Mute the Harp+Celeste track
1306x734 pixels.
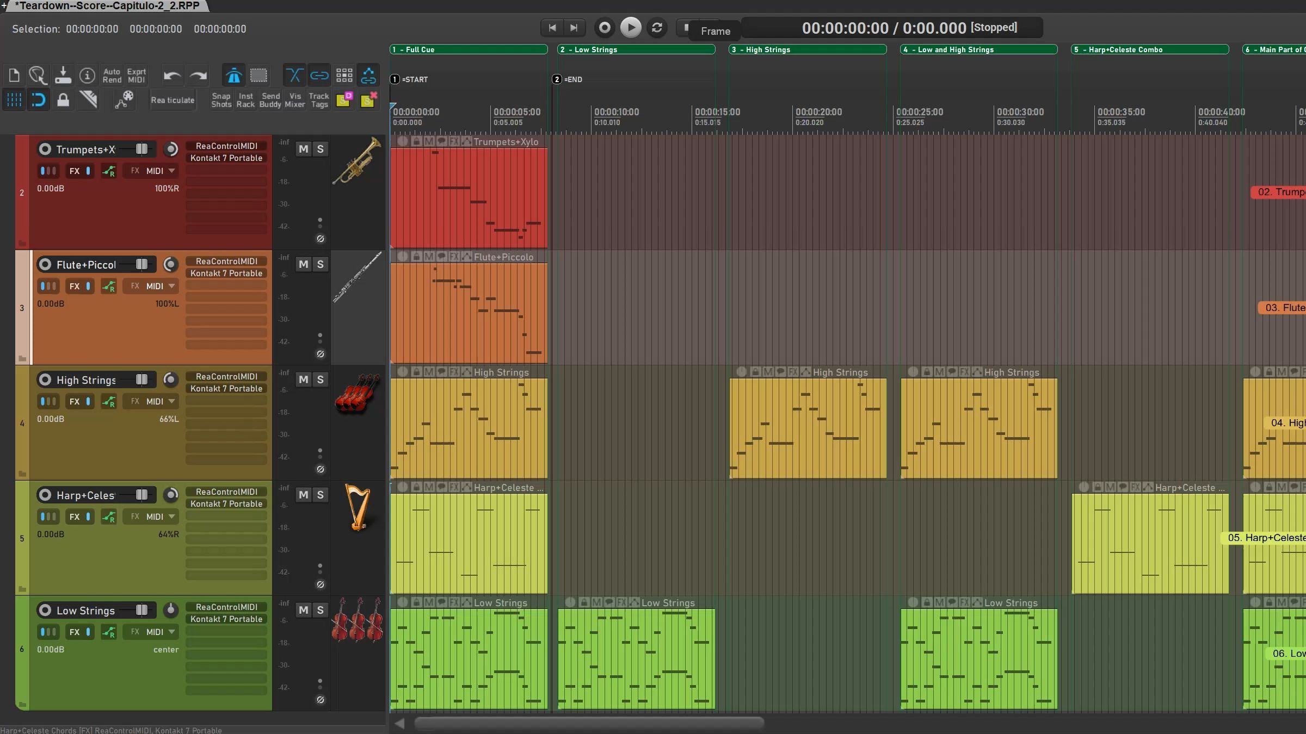pos(304,495)
